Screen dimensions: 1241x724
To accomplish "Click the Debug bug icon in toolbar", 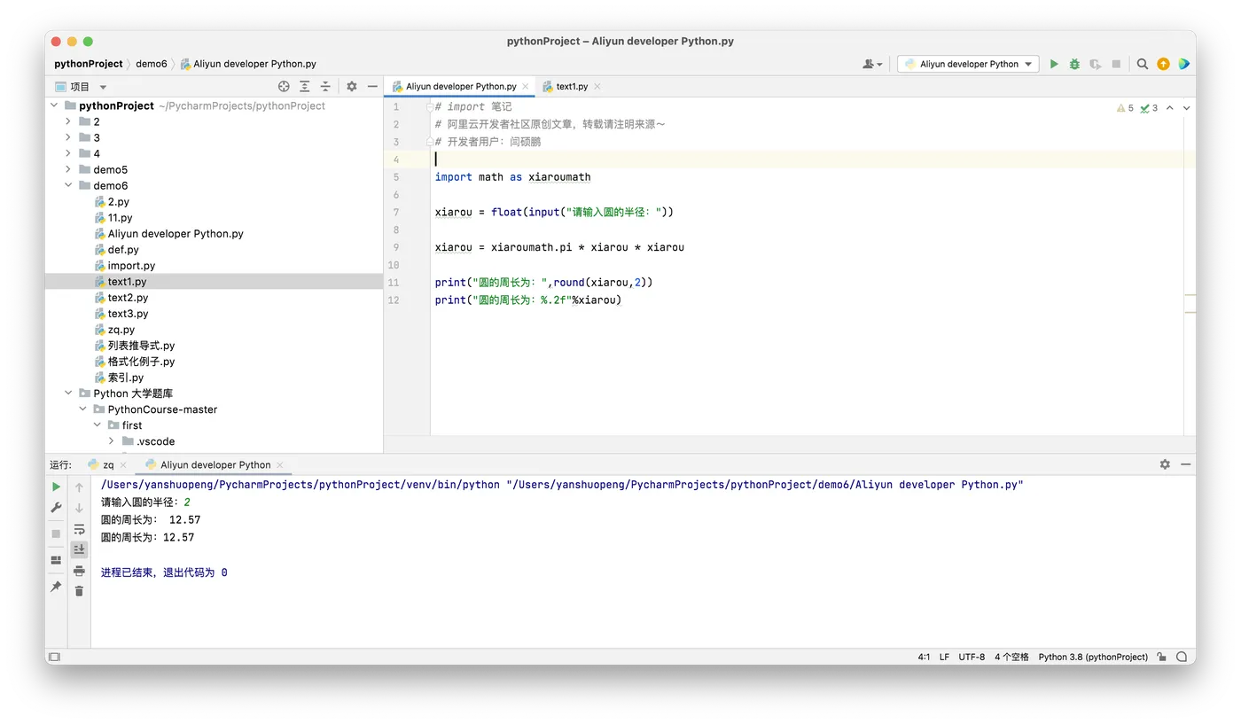I will [x=1074, y=64].
